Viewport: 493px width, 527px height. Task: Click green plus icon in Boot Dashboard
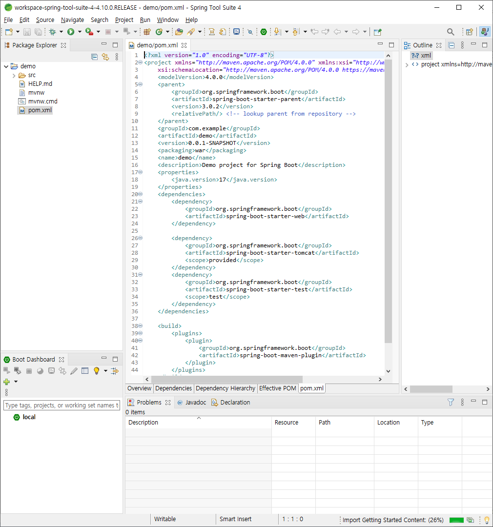pyautogui.click(x=7, y=382)
